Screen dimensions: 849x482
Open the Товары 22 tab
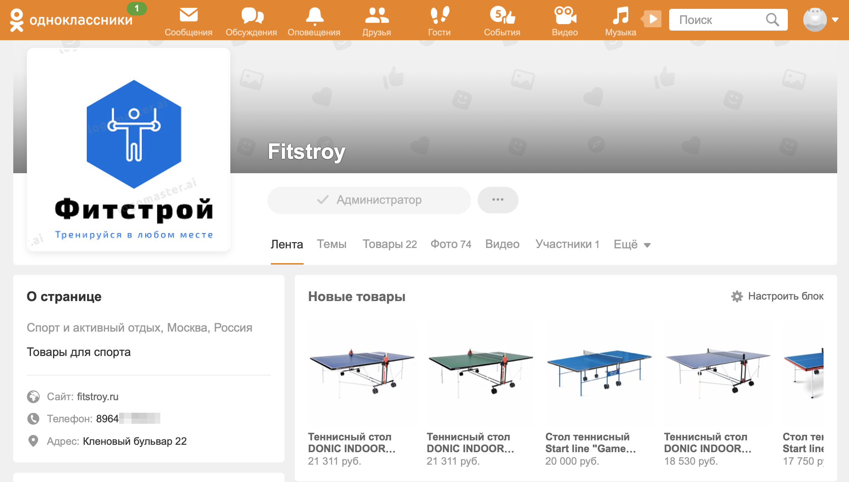390,244
